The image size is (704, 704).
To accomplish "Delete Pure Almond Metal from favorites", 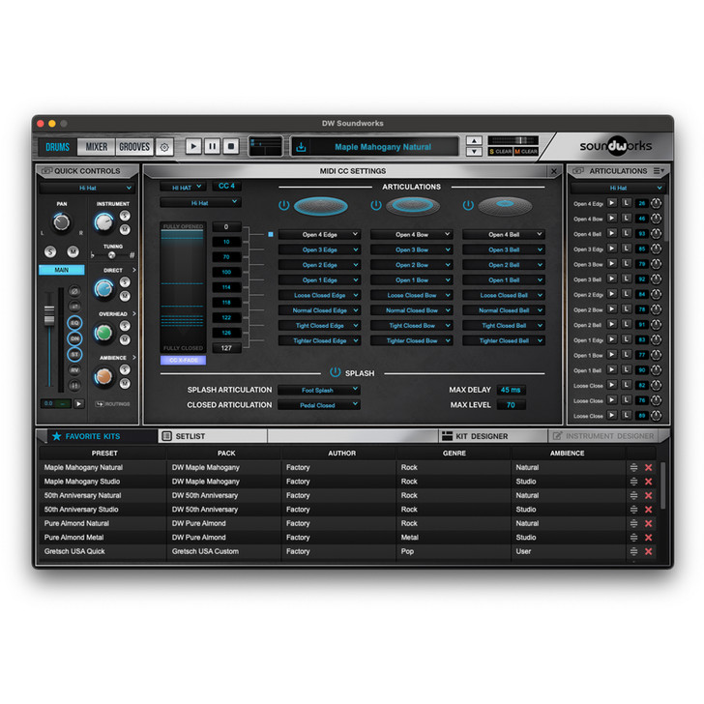I will pos(649,538).
